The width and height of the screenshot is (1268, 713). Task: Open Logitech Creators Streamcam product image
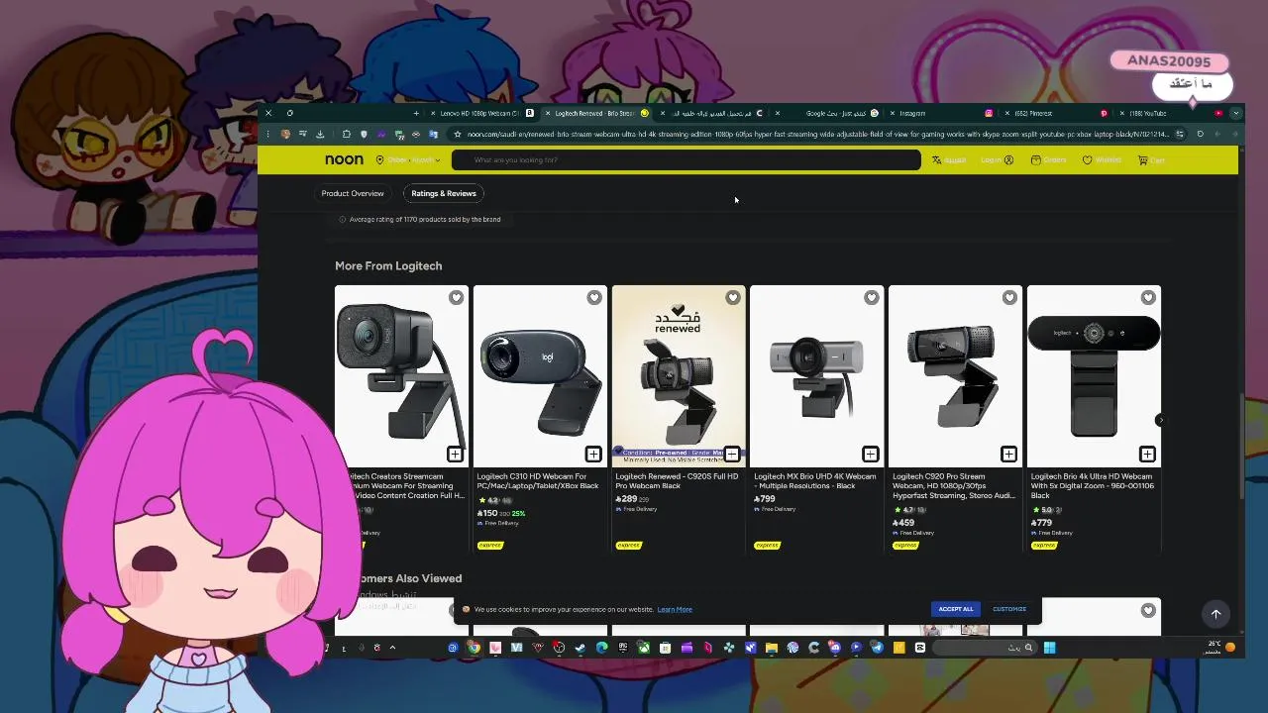coord(401,375)
